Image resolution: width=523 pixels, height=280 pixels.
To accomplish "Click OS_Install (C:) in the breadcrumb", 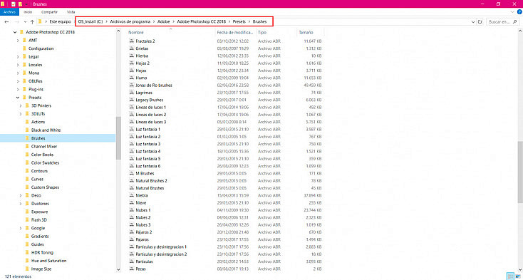I will (x=90, y=21).
